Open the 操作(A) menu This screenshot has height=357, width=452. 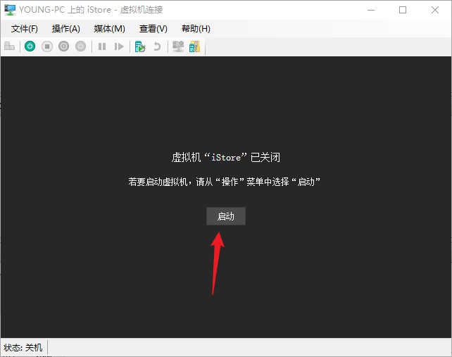[x=66, y=29]
